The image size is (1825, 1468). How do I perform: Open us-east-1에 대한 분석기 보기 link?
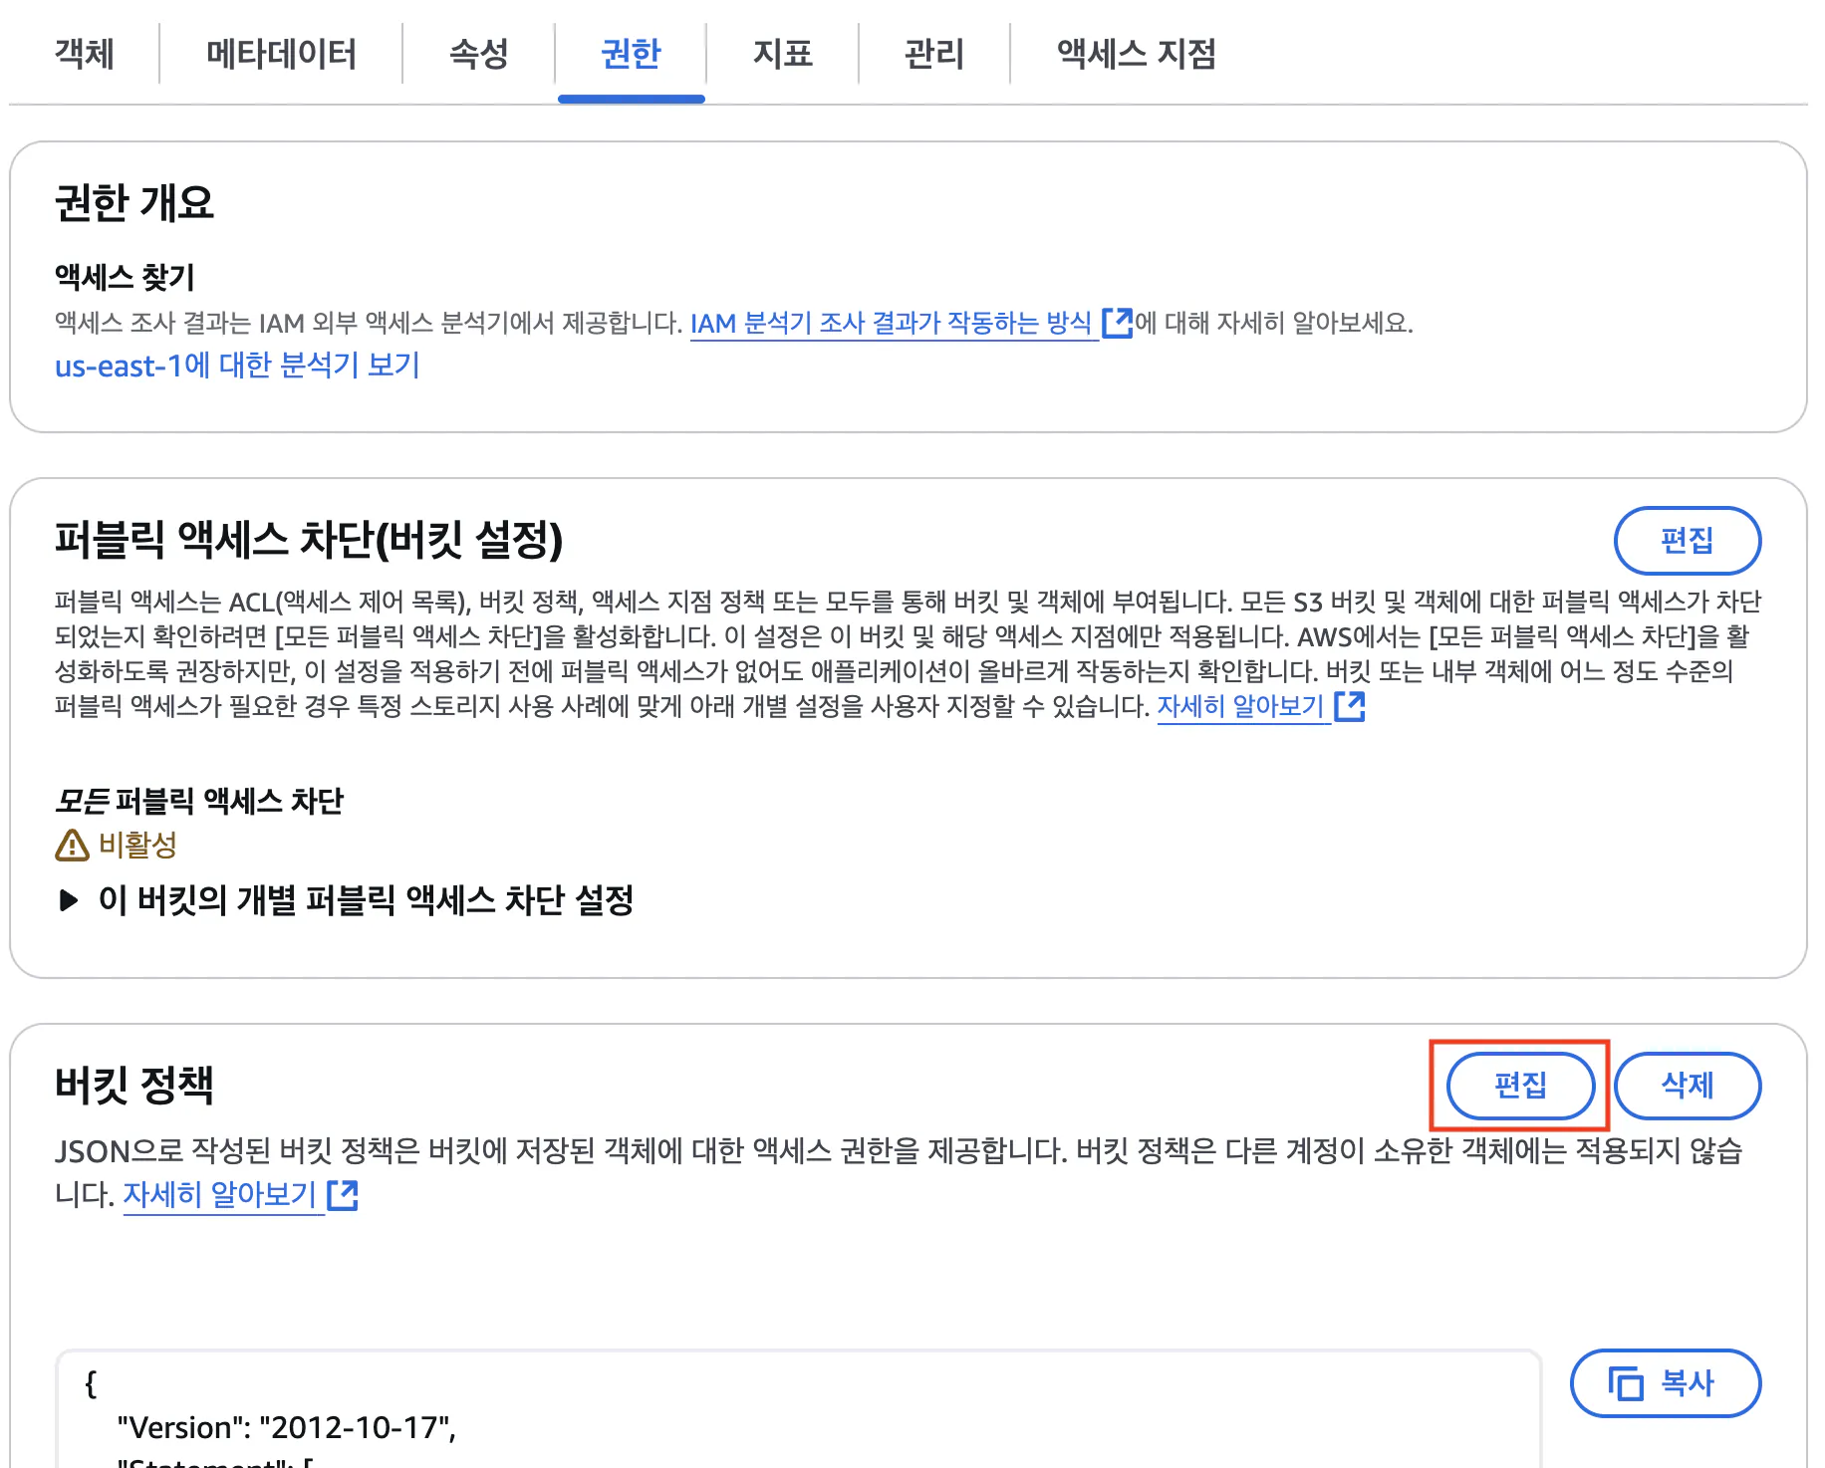click(x=237, y=366)
